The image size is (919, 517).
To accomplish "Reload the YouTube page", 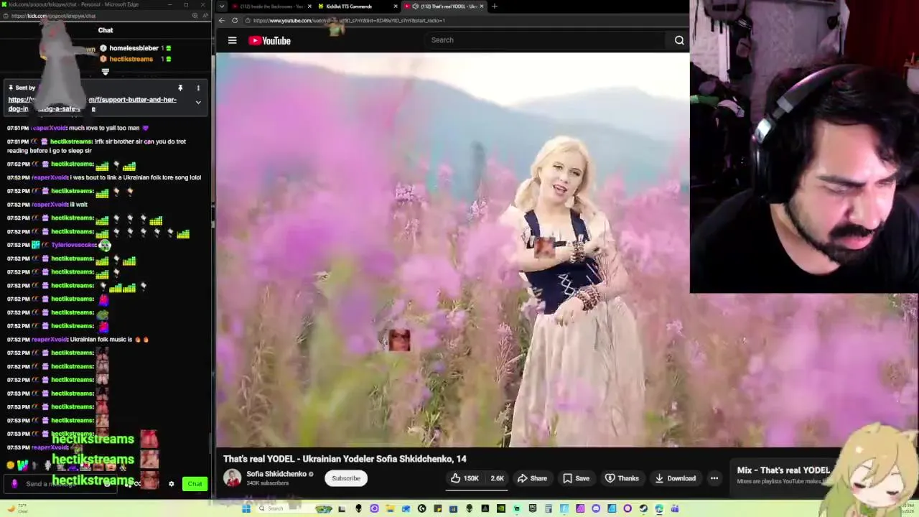I will coord(235,20).
